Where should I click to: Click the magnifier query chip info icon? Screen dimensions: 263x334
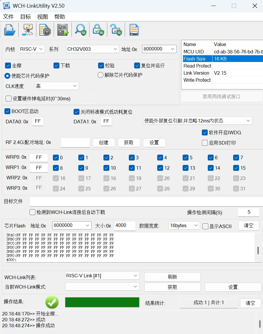(x=80, y=30)
